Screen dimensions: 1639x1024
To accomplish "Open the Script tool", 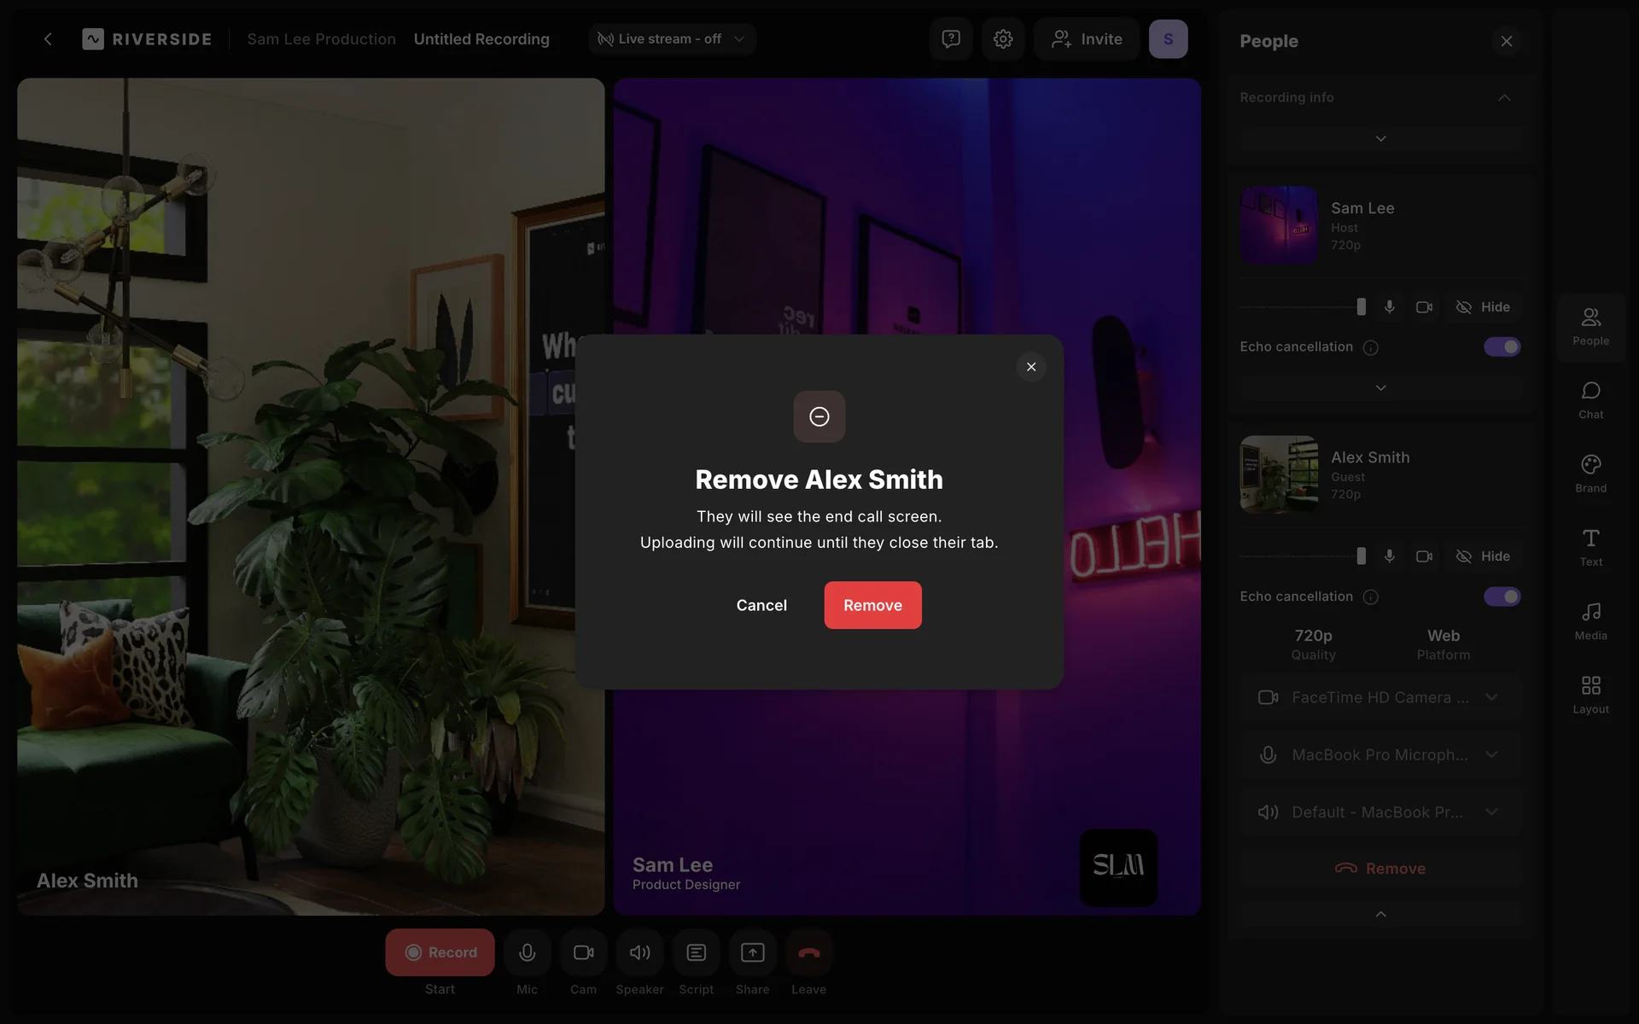I will click(x=696, y=952).
